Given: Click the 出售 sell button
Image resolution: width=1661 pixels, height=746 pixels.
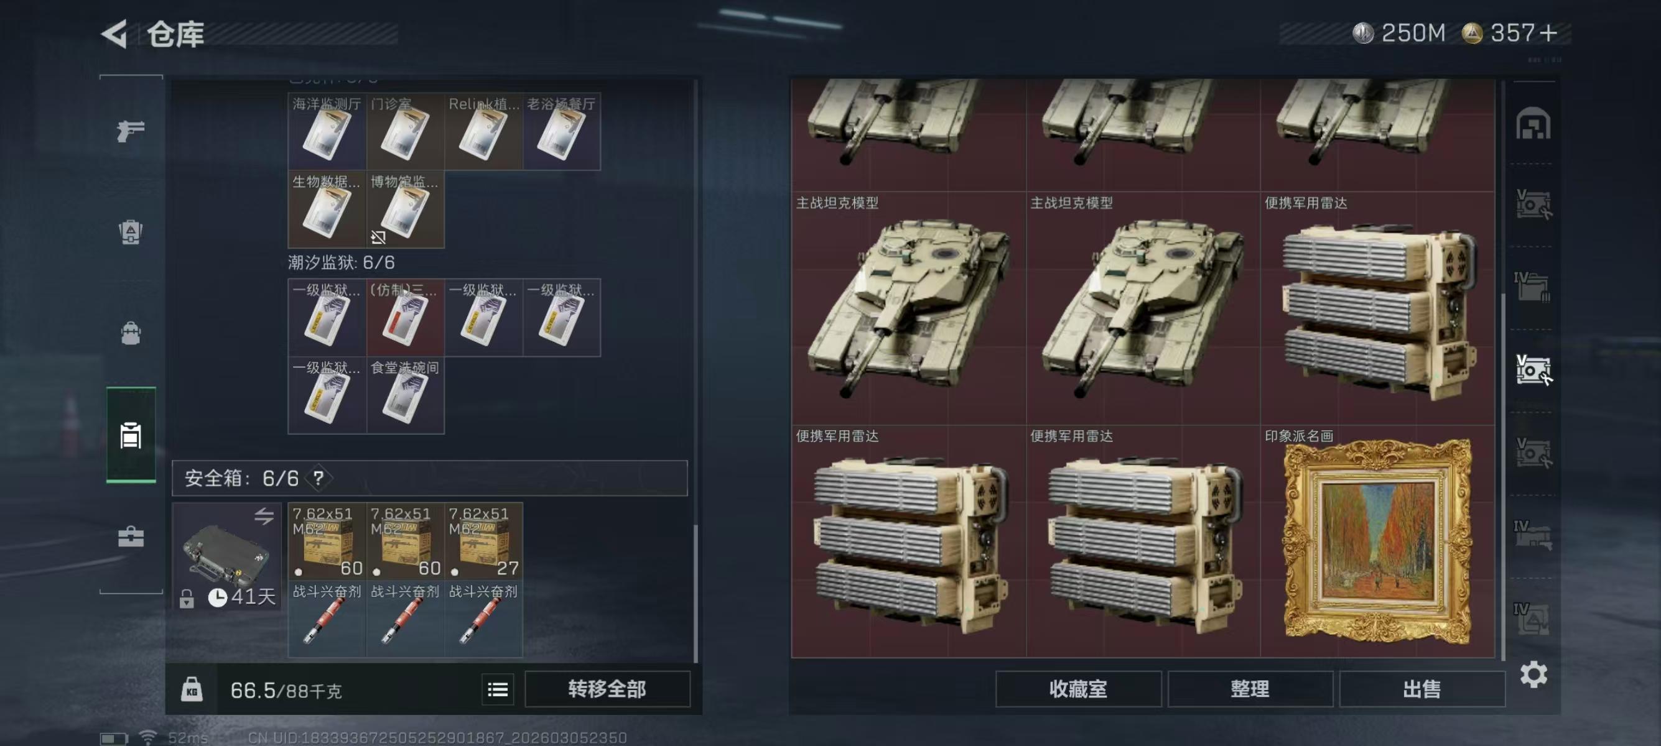Looking at the screenshot, I should coord(1422,689).
